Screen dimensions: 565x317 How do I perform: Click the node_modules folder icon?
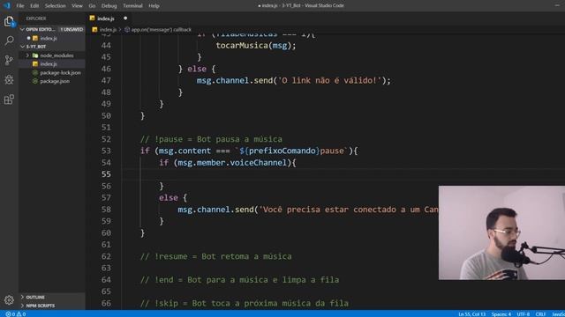[x=35, y=55]
